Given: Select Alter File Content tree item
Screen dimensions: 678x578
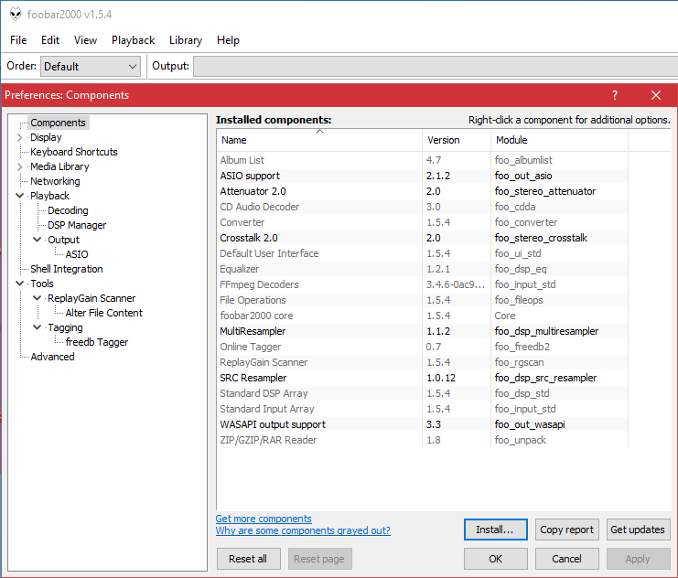Looking at the screenshot, I should point(103,313).
